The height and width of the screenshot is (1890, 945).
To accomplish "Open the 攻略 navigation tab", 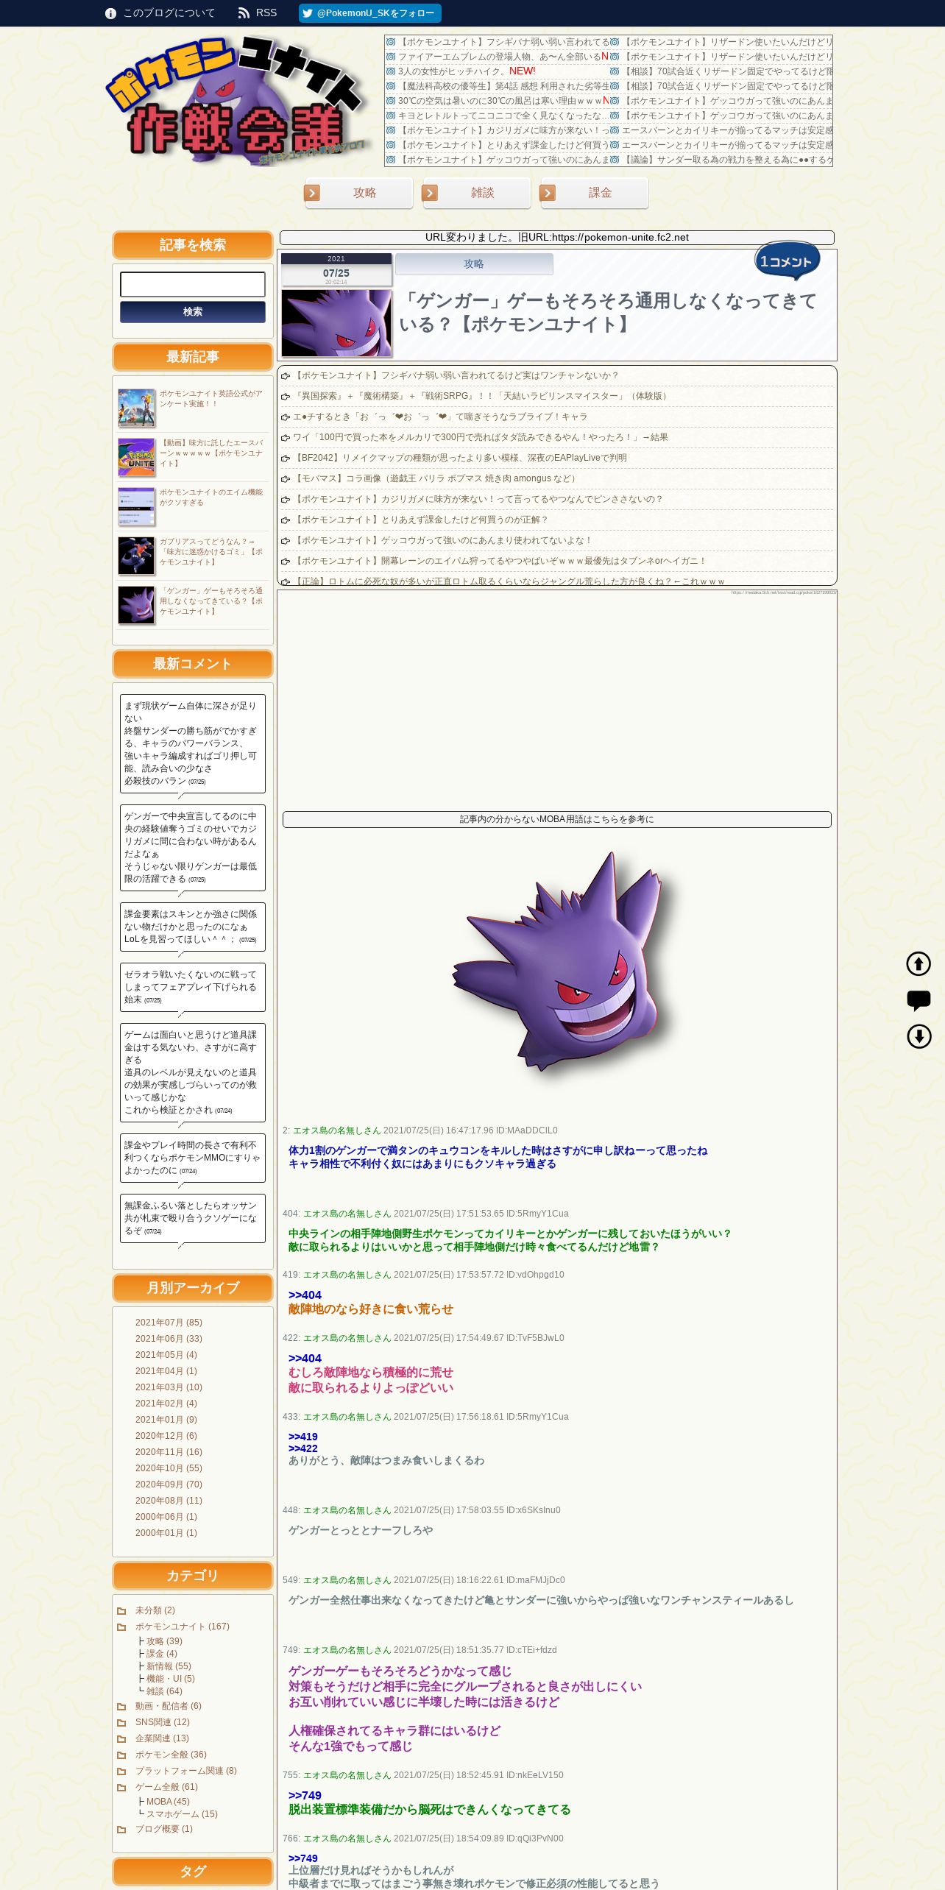I will [x=359, y=193].
